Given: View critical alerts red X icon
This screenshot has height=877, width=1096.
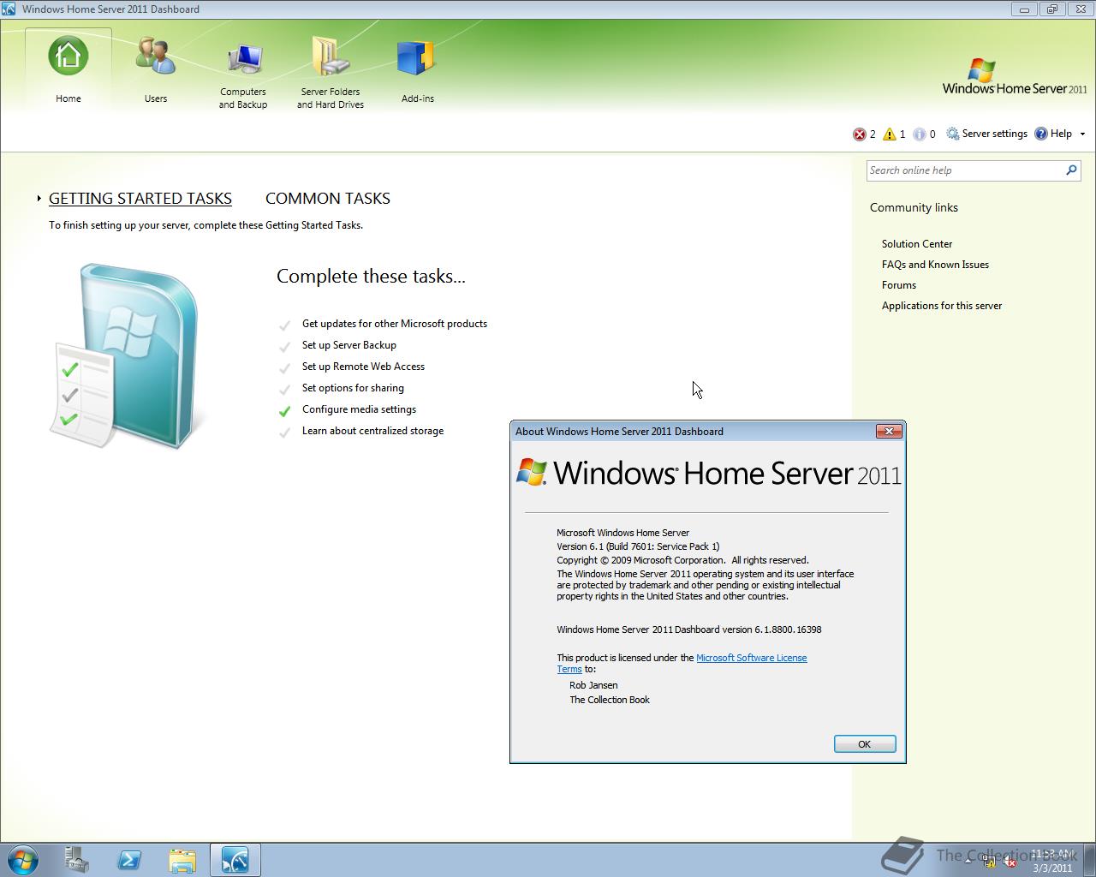Looking at the screenshot, I should [x=860, y=134].
